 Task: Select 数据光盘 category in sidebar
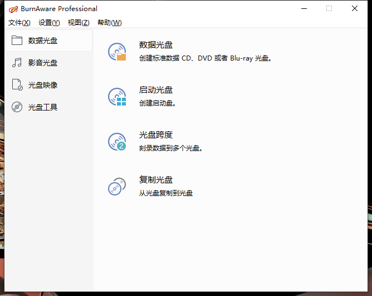coord(49,41)
